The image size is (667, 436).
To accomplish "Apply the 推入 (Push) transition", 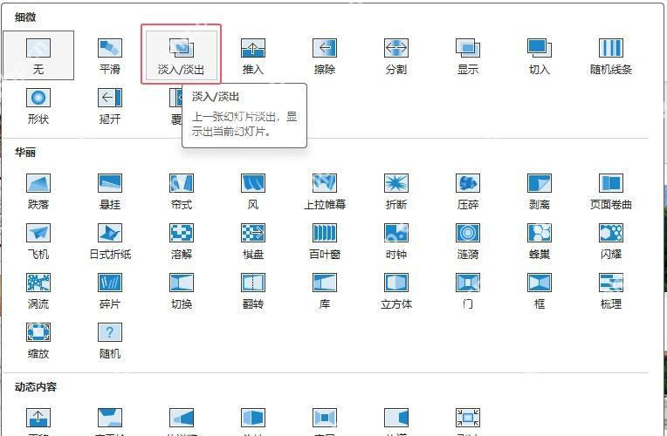I will click(252, 55).
